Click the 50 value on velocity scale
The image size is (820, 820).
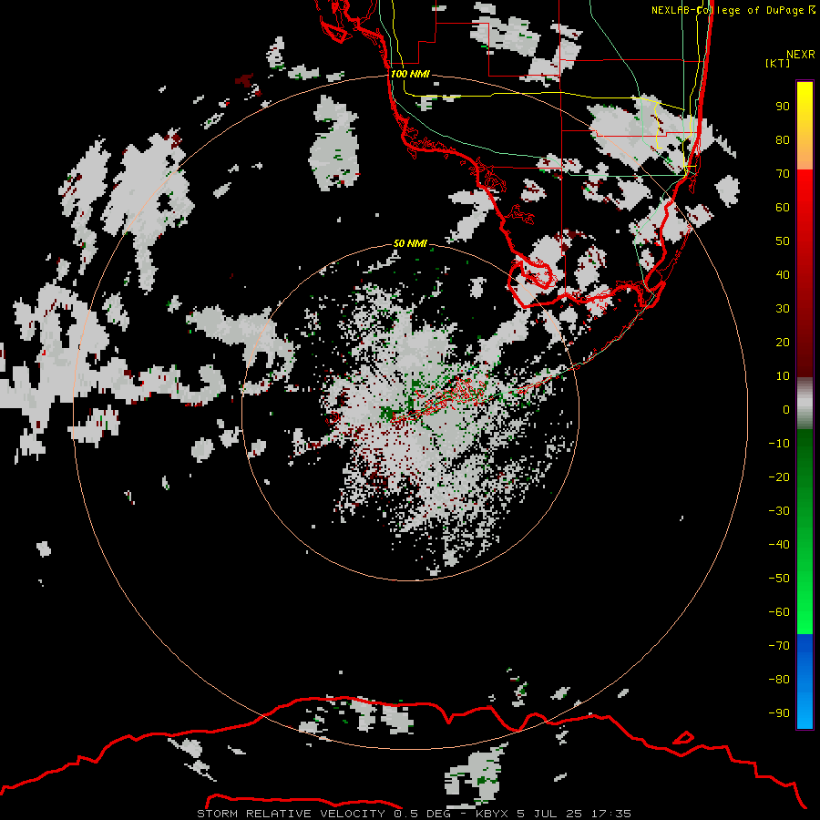tap(783, 241)
